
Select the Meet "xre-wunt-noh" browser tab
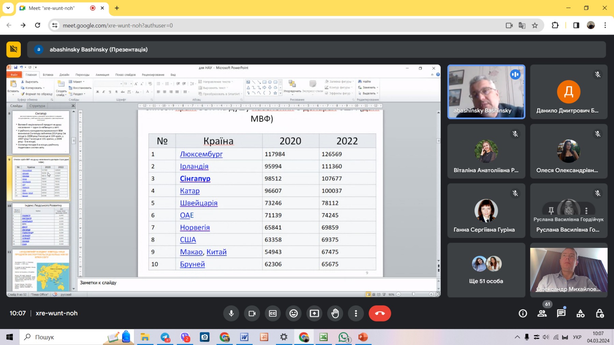pyautogui.click(x=55, y=8)
